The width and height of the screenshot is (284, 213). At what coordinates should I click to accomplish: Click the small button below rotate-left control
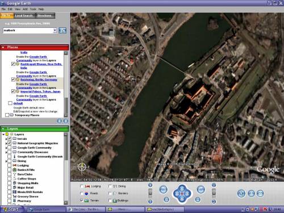pyautogui.click(x=166, y=199)
